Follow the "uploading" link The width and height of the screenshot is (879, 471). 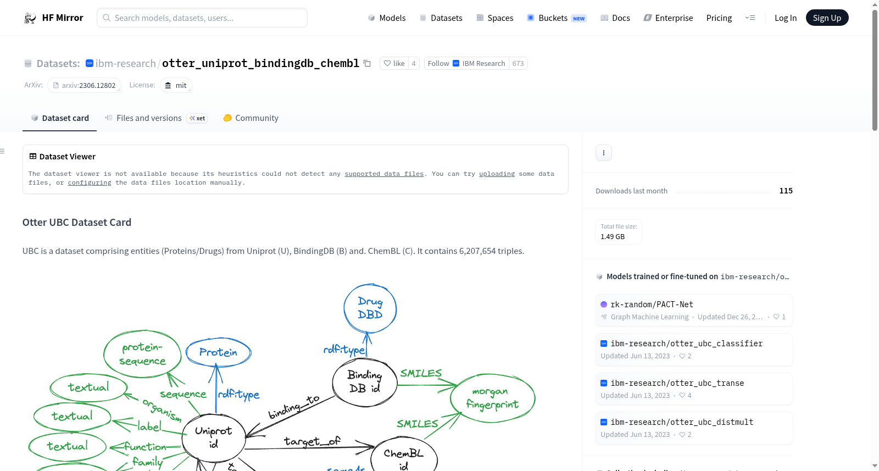(x=497, y=174)
